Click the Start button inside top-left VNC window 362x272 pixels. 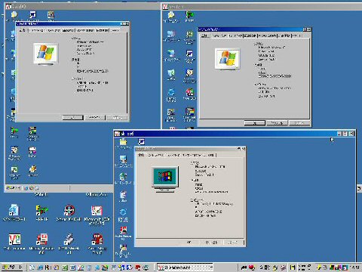pos(14,188)
